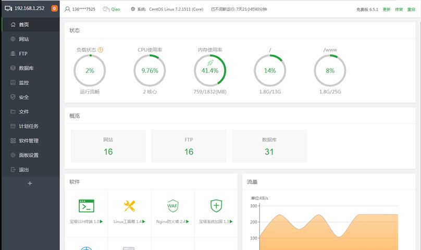Click the orange notification badge near IP address
421x250 pixels.
coord(55,8)
